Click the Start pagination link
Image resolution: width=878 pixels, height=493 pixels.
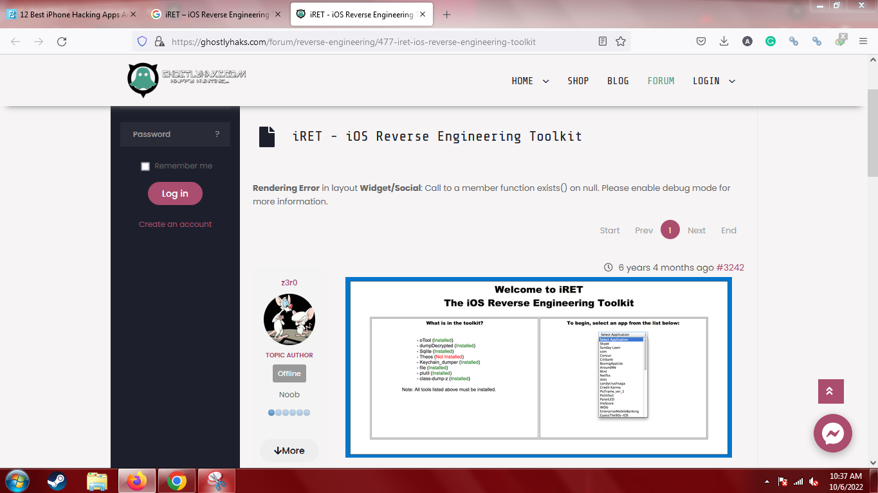pyautogui.click(x=610, y=230)
